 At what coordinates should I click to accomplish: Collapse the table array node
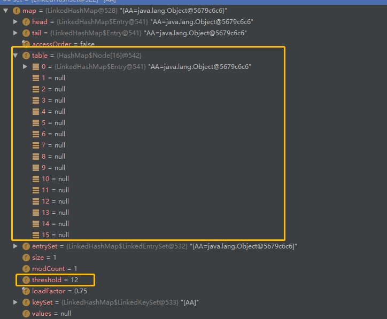(16, 56)
